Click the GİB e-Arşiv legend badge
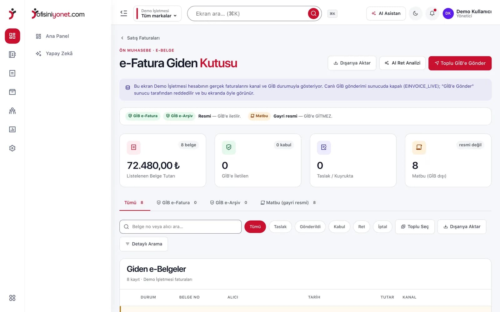This screenshot has width=500, height=312. [x=179, y=116]
